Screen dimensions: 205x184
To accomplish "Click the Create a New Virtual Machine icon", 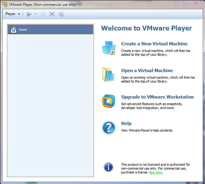I will tap(109, 48).
